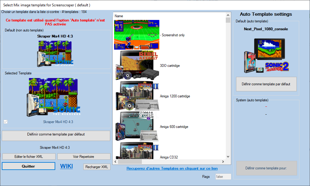Click the Recharger XML button
The height and width of the screenshot is (186, 310).
coord(97,167)
